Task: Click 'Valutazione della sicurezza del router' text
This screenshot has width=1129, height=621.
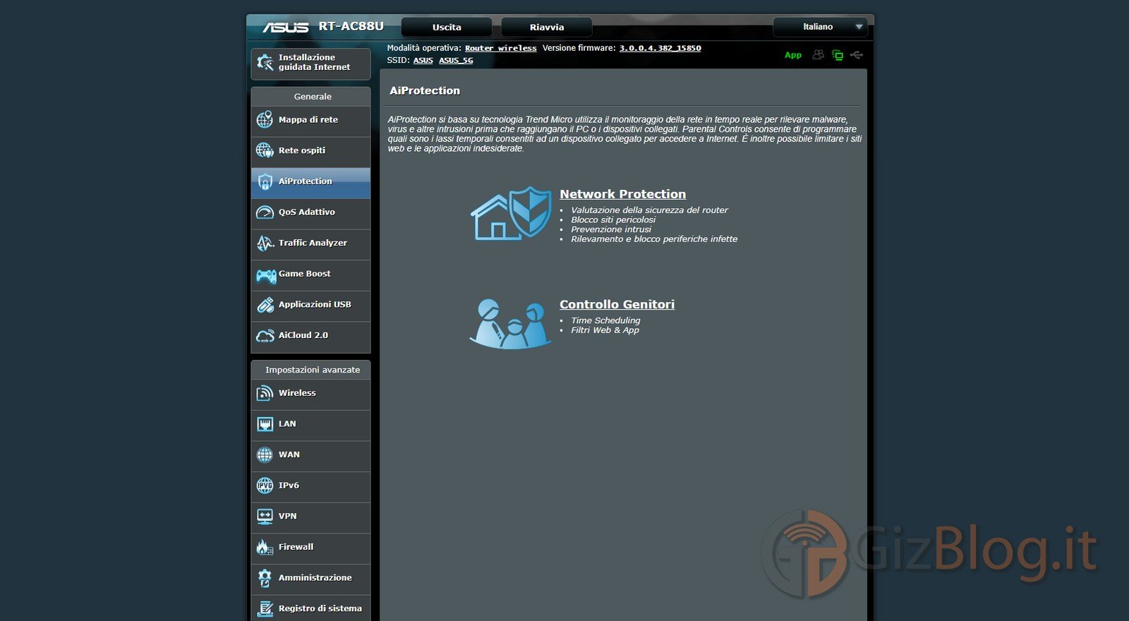Action: pos(649,210)
